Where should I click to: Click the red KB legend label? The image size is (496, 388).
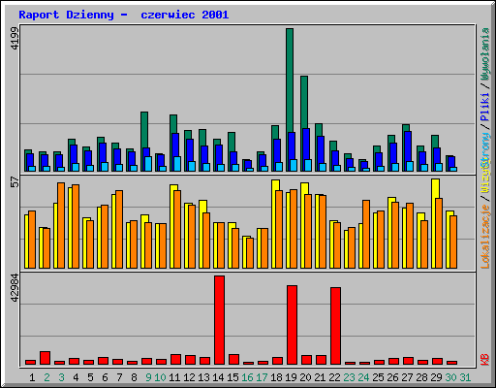[x=484, y=360]
